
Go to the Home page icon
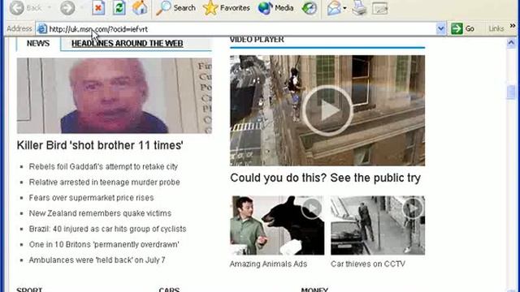tap(140, 7)
